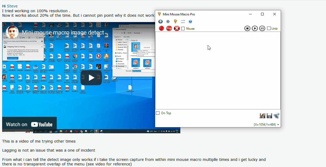Click the blue arrow and dots icon
Image resolution: width=326 pixels, height=167 pixels.
pos(183,22)
